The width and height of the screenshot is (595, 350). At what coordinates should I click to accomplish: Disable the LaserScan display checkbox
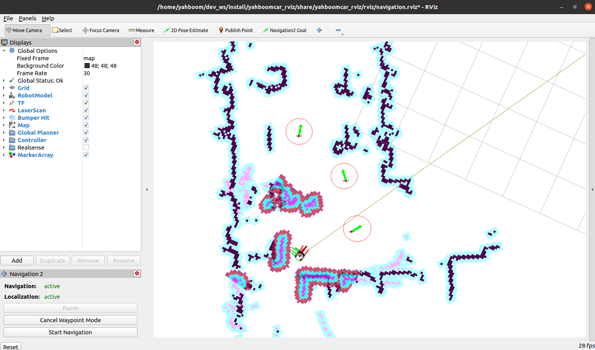click(86, 110)
